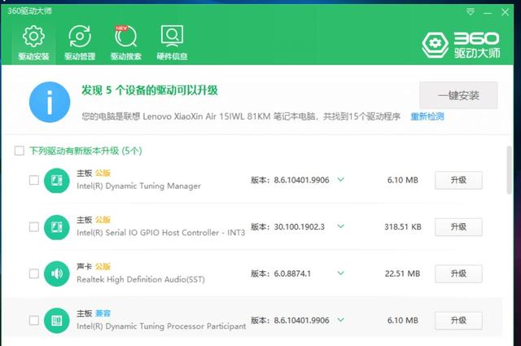Image resolution: width=521 pixels, height=346 pixels.
Task: Check the Intel Dynamic Tuning Manager checkbox
Action: 34,180
